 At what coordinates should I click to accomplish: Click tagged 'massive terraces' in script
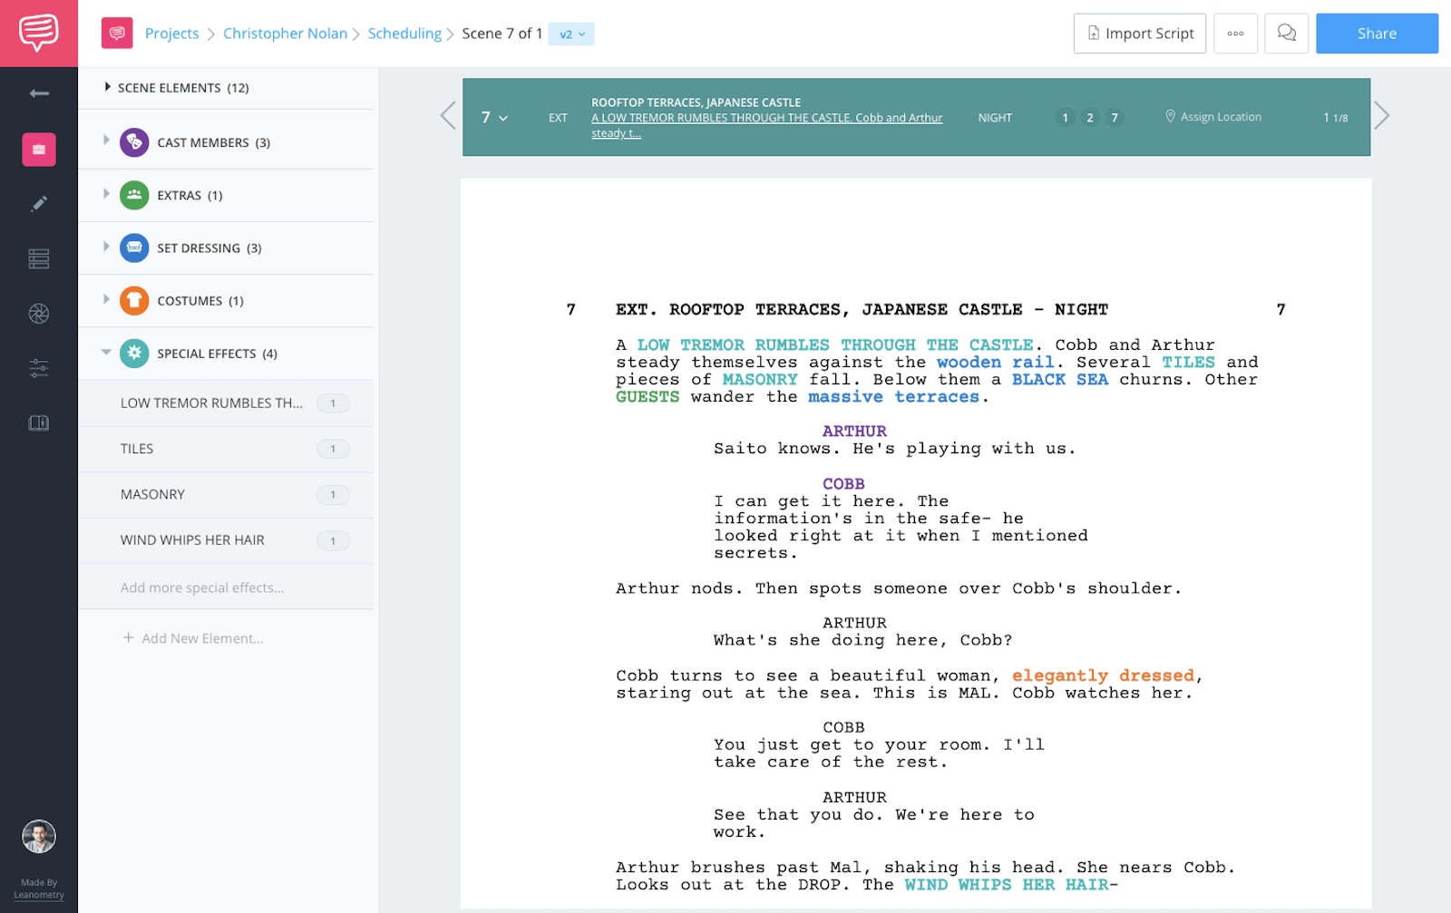click(893, 397)
